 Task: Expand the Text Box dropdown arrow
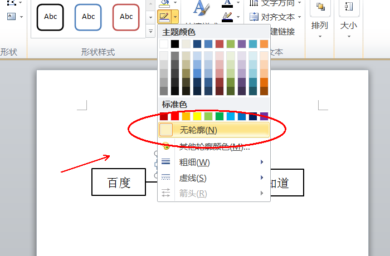pyautogui.click(x=21, y=17)
